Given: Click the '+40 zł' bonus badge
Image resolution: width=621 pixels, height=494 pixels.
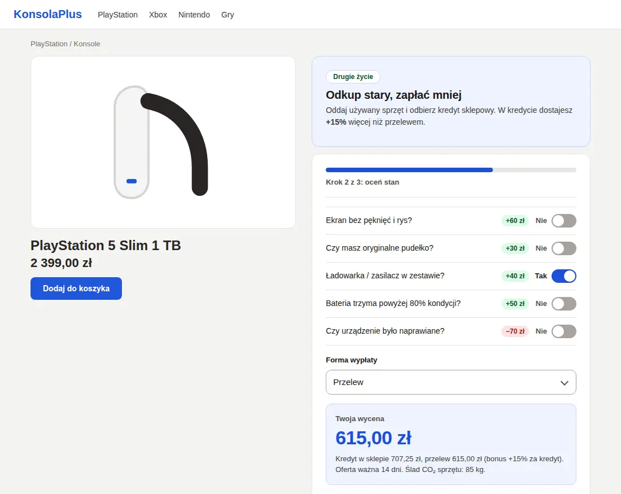Looking at the screenshot, I should 515,276.
